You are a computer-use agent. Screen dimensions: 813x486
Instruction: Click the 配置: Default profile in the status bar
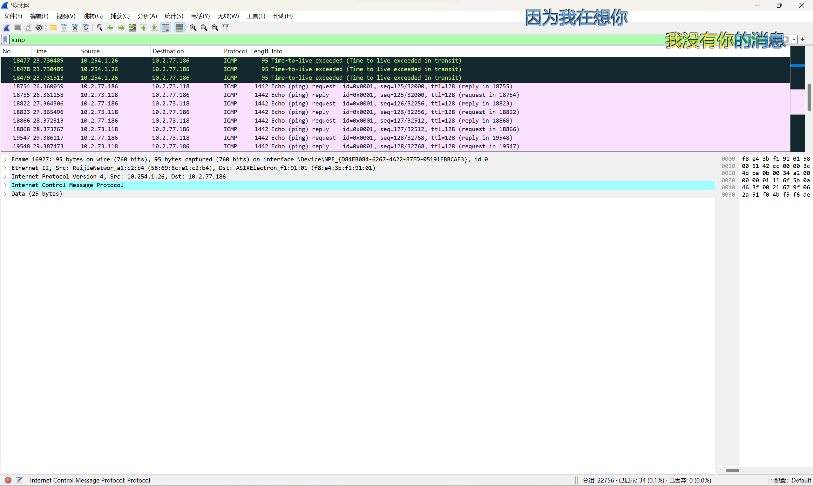792,480
